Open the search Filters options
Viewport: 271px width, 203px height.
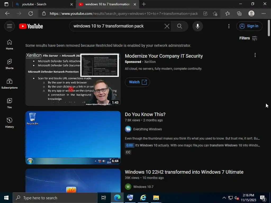point(248,38)
